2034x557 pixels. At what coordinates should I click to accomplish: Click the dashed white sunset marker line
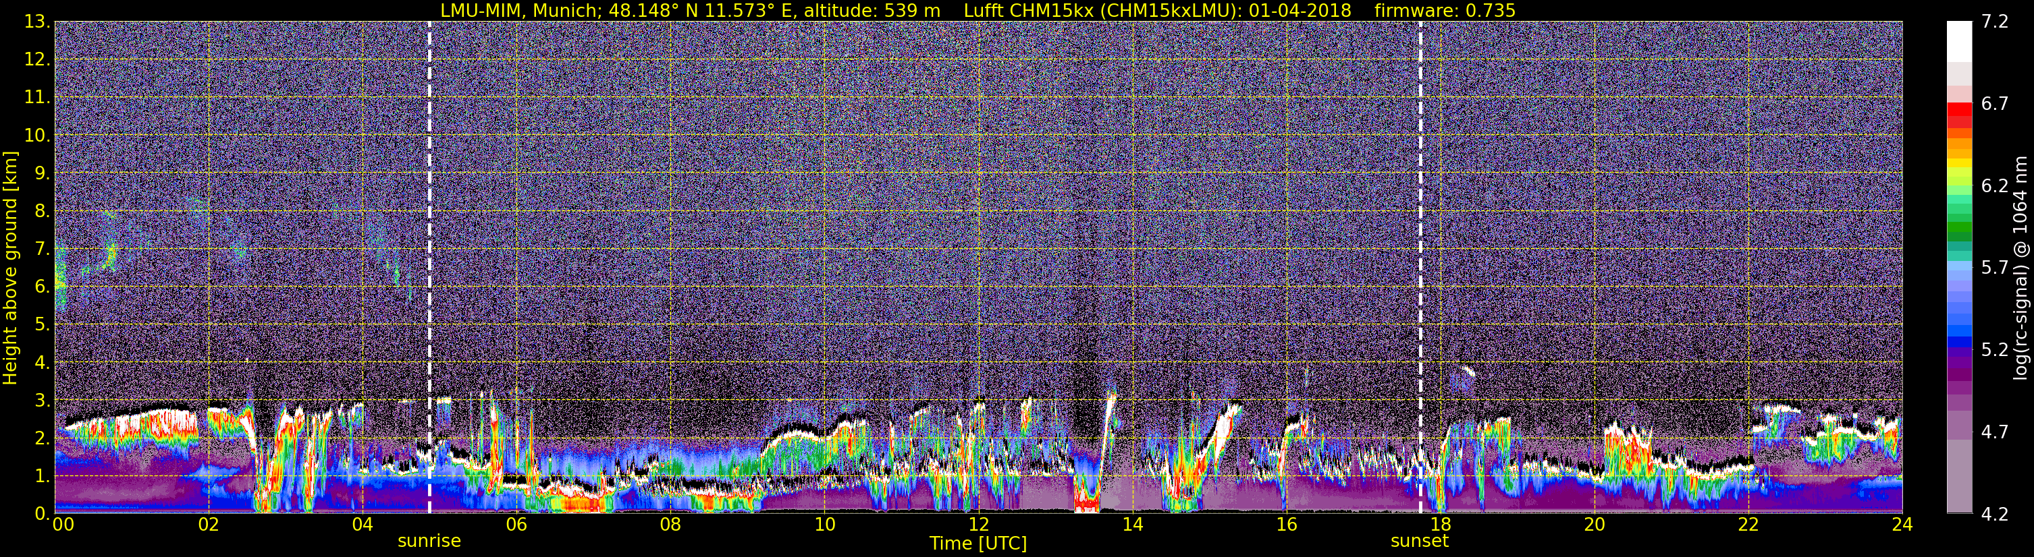1420,268
